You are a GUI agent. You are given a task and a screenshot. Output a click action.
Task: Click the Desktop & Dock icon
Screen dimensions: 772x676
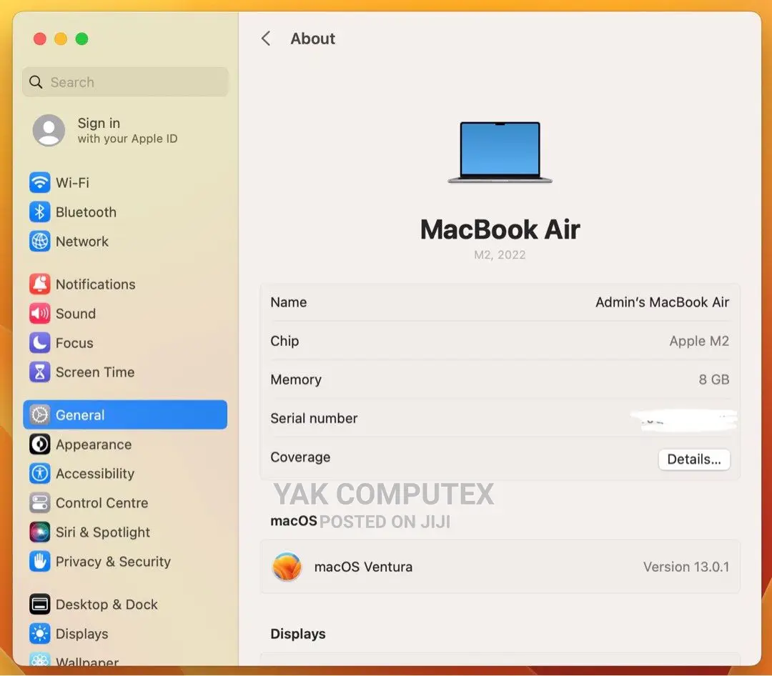(39, 604)
